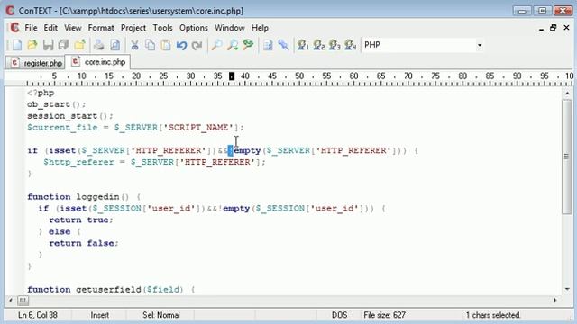Click the 'Insert' status bar mode

pyautogui.click(x=100, y=315)
